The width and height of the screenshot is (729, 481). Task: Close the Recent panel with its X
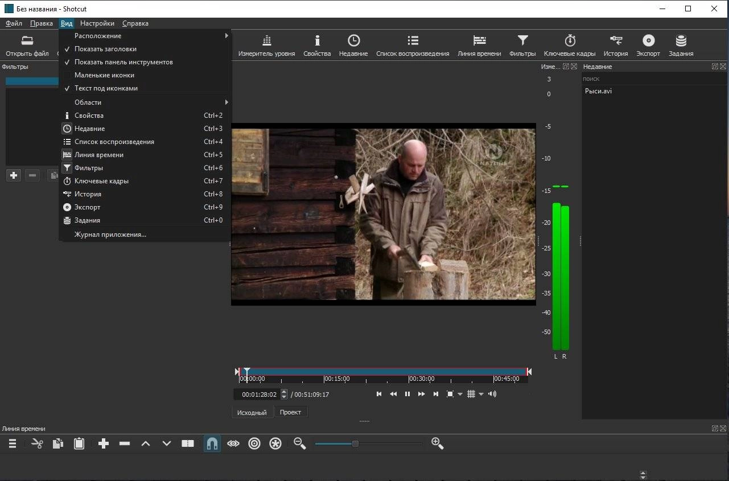(723, 67)
